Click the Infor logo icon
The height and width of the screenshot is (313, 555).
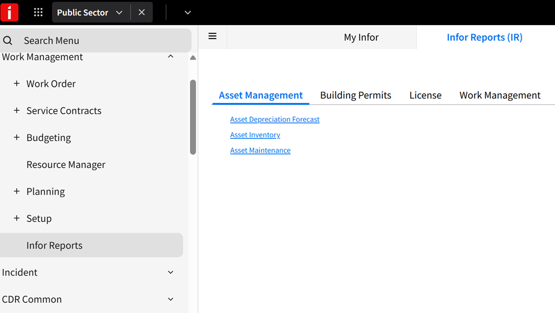[x=9, y=12]
